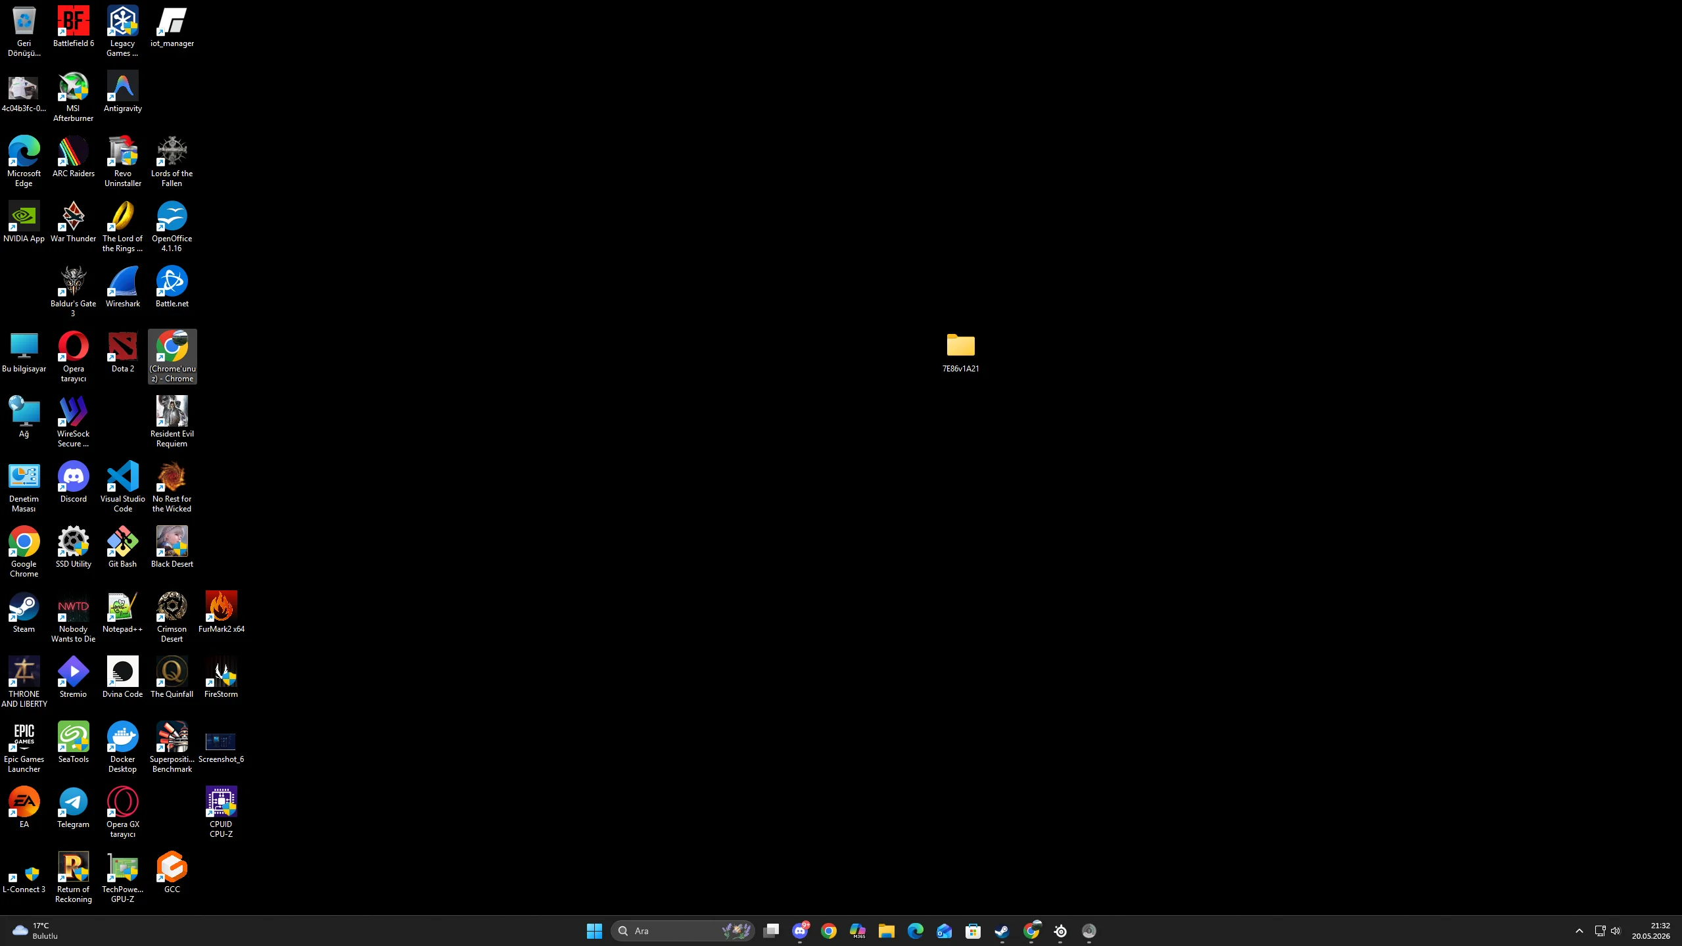Select the FurMark2 x64 icon

(221, 613)
